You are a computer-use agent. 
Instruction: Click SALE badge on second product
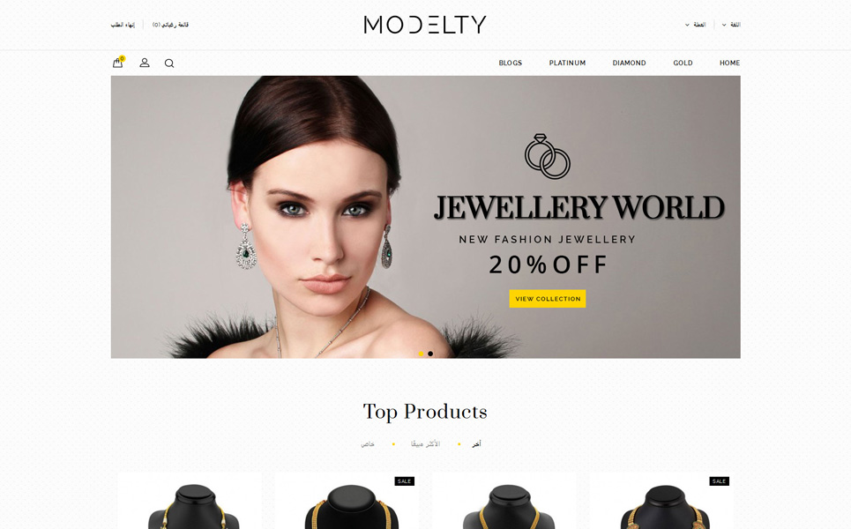click(x=404, y=481)
